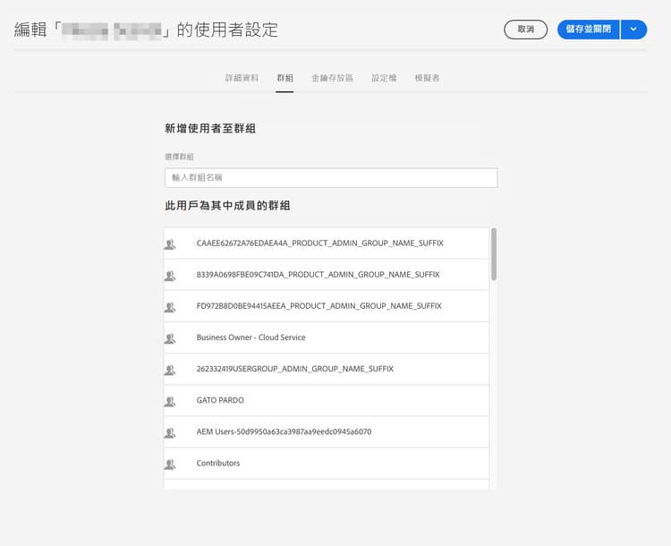Select CAAEE62672A76EDAEA4A_PRODUCT_ADMIN_GROUP_NAME_SUFFIX text
The width and height of the screenshot is (671, 546).
319,243
